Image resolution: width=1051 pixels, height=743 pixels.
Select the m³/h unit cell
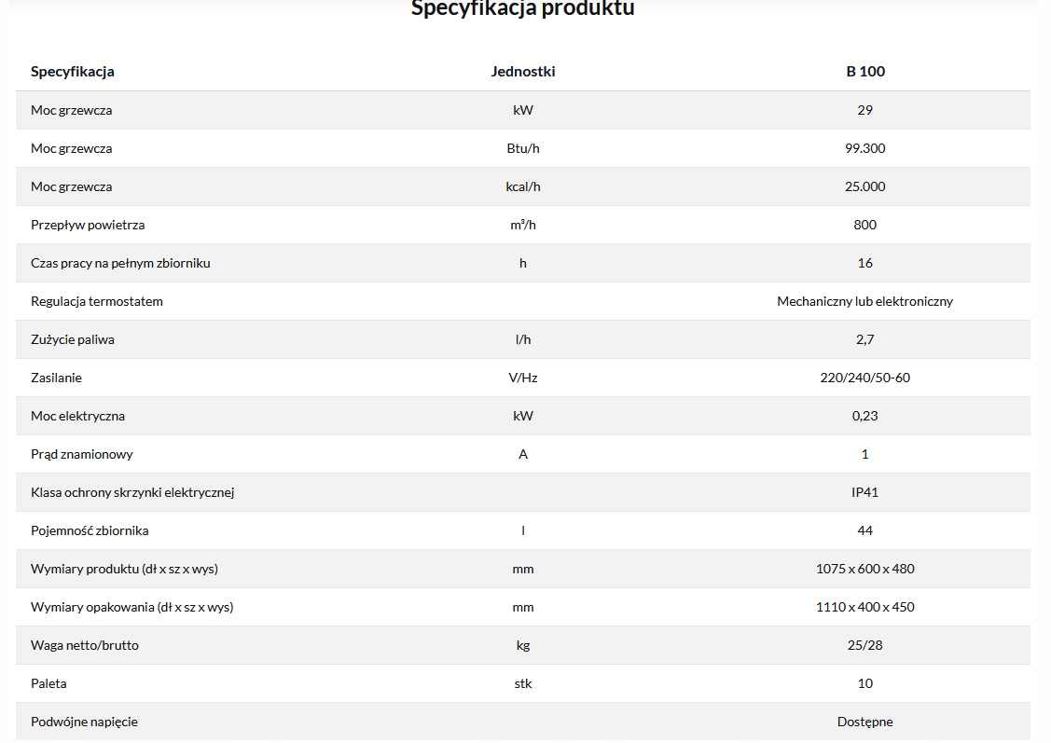tap(522, 225)
